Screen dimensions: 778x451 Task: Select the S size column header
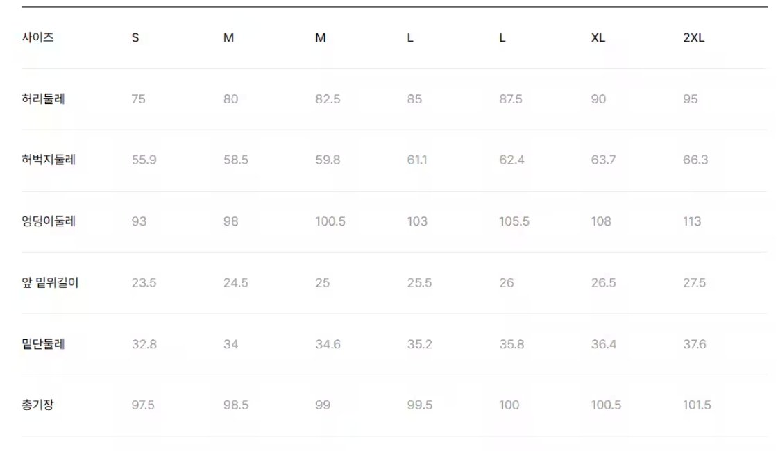tap(135, 37)
